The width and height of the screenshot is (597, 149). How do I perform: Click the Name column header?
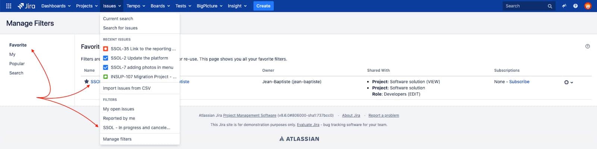(90, 70)
